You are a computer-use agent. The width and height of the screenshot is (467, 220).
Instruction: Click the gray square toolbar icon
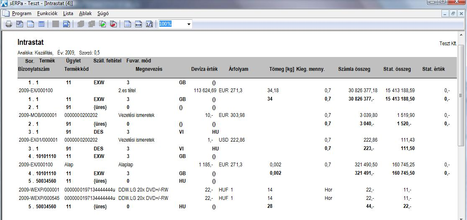pyautogui.click(x=55, y=24)
